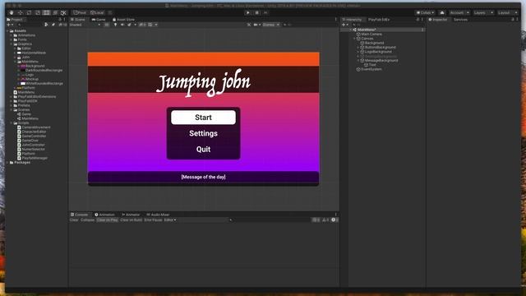526x296 pixels.
Task: Click Quit text in scene view
Action: pos(203,150)
